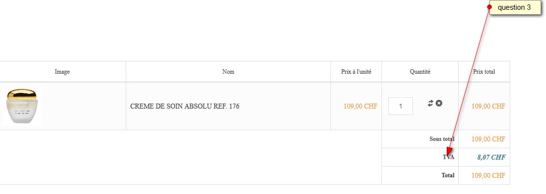Click the row total price 109,00 CHF
The width and height of the screenshot is (546, 194).
(488, 106)
